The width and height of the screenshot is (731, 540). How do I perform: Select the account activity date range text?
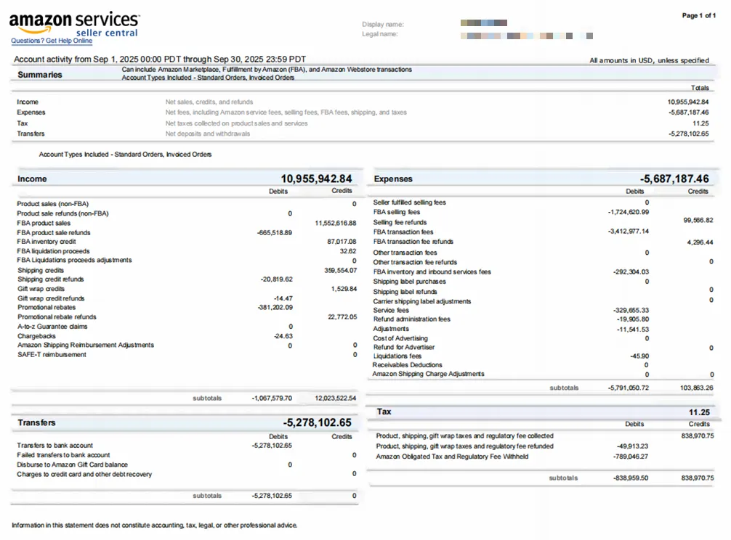tap(160, 60)
